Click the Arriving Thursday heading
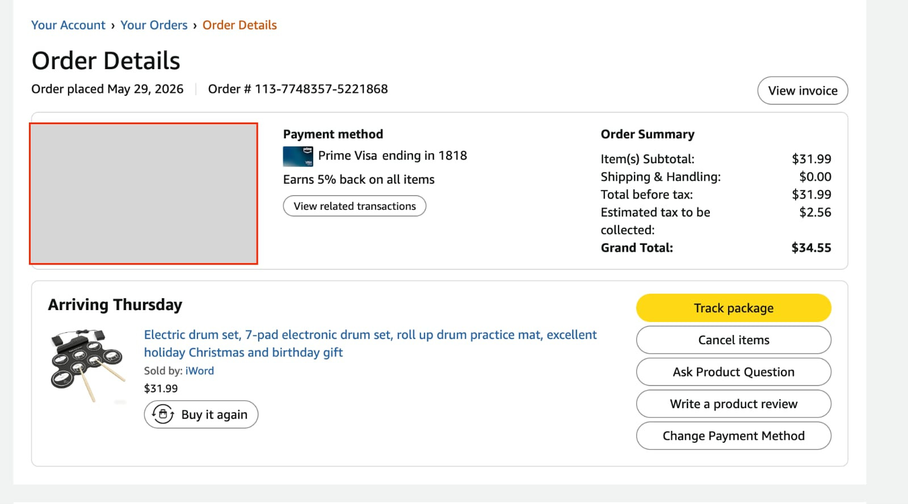 (115, 305)
